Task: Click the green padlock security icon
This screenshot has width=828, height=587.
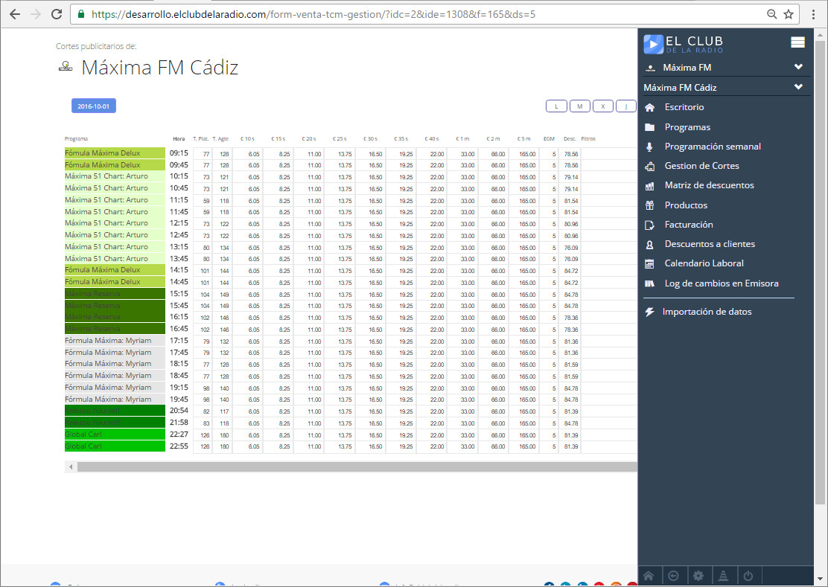Action: click(x=81, y=14)
